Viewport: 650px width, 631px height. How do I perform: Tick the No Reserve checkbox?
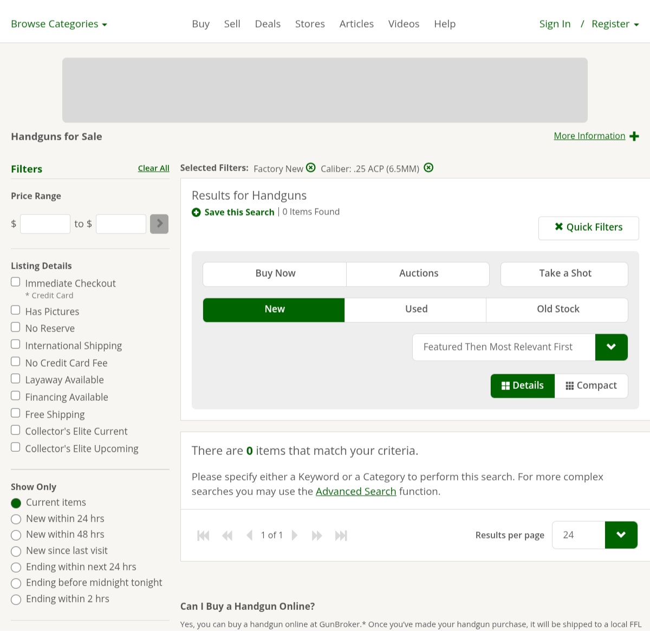click(x=16, y=327)
